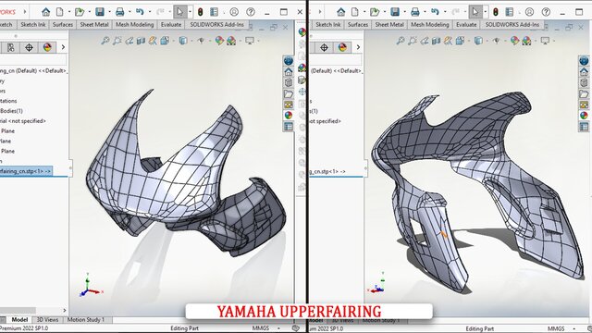Viewport: 592px width, 333px height.
Task: Open Help question mark in left window
Action: coord(251,12)
